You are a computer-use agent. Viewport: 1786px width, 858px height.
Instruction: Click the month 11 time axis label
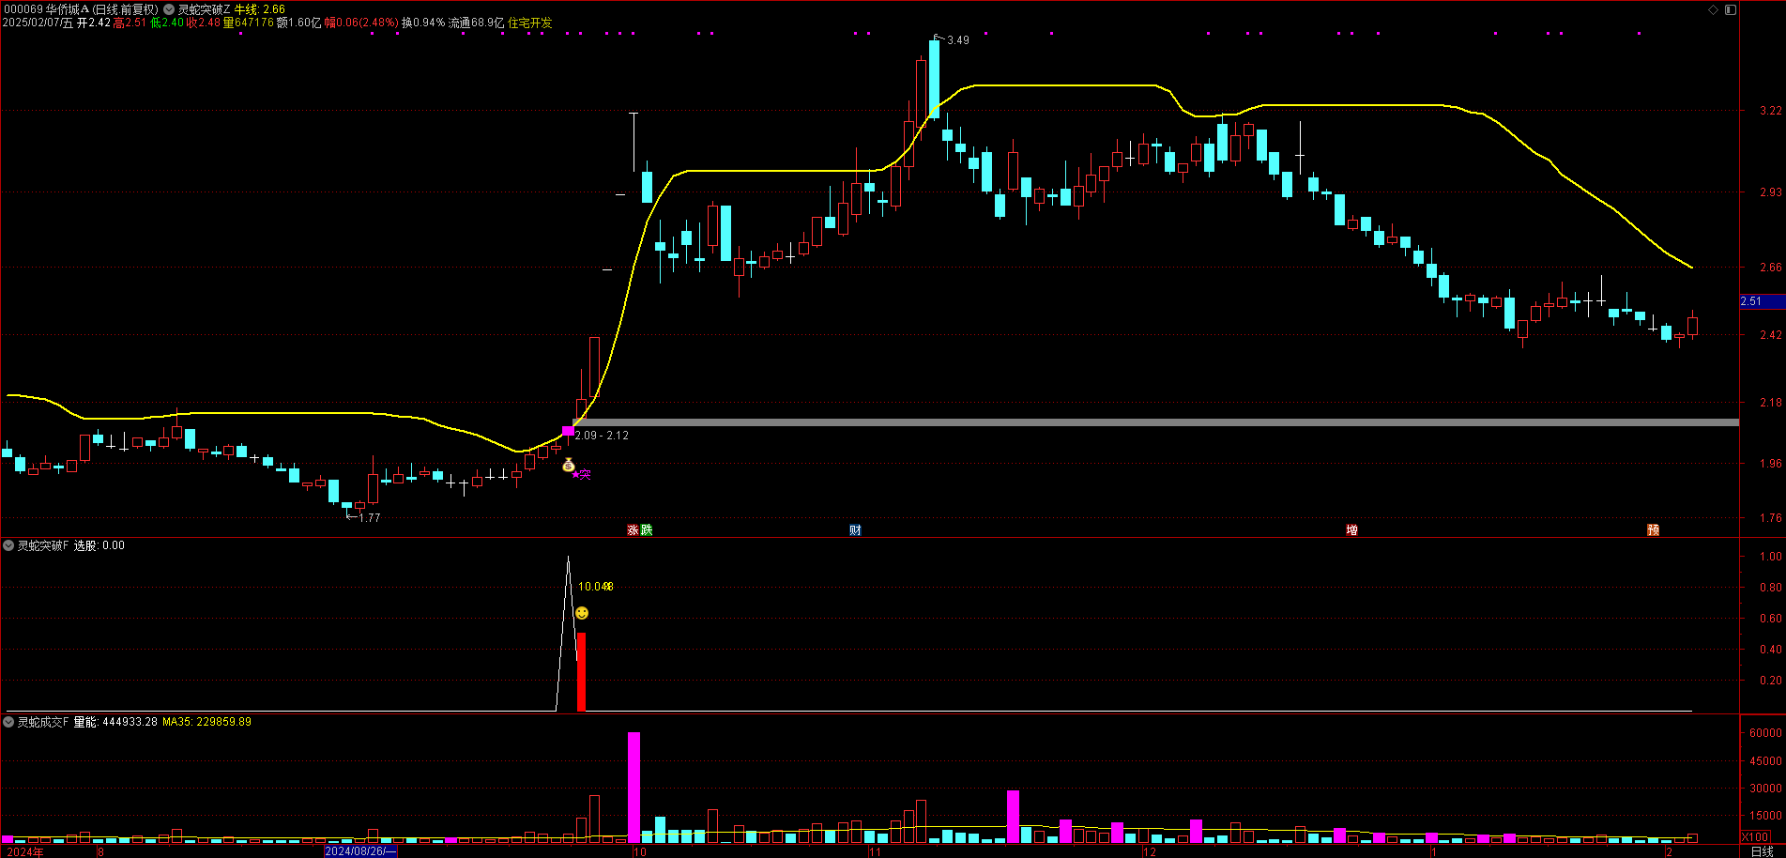click(875, 852)
